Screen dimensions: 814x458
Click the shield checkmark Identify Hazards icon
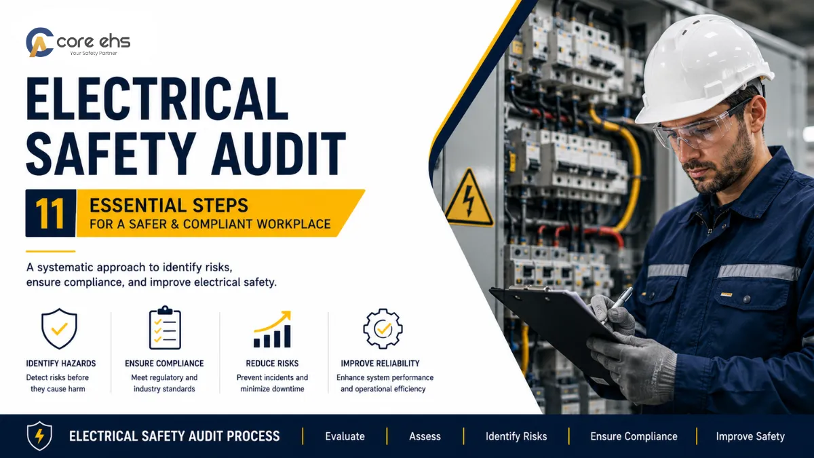[59, 328]
